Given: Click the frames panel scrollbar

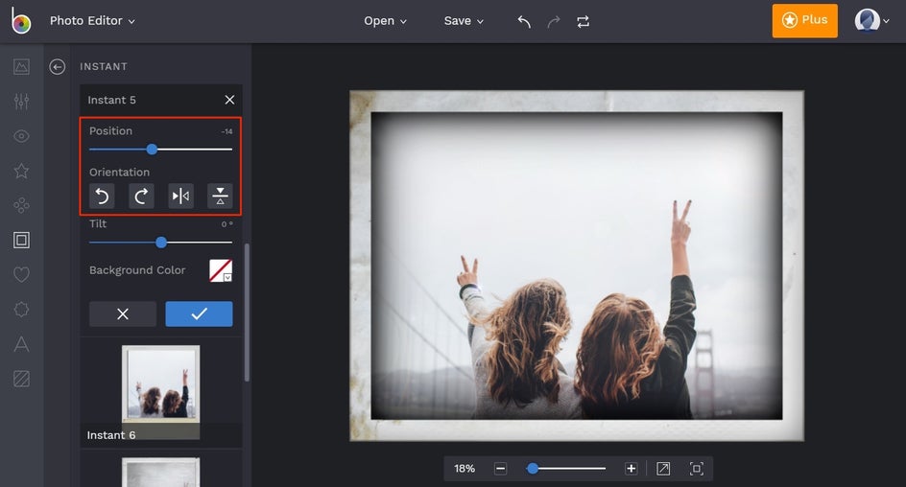Looking at the screenshot, I should (x=248, y=313).
